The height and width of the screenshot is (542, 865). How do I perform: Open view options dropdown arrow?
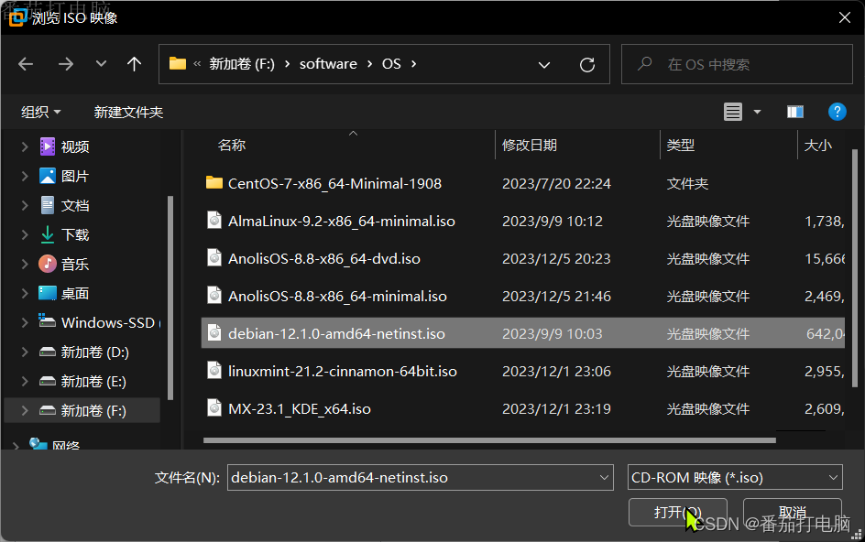pyautogui.click(x=758, y=112)
